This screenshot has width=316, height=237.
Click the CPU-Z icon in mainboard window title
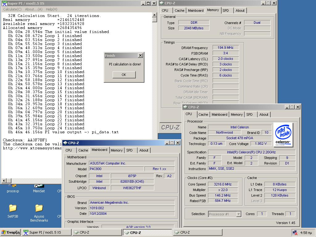(65, 143)
